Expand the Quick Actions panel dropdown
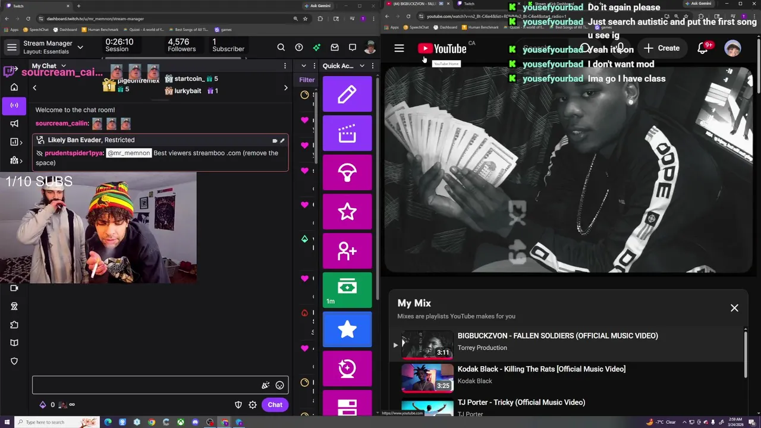Viewport: 761px width, 428px height. point(362,66)
